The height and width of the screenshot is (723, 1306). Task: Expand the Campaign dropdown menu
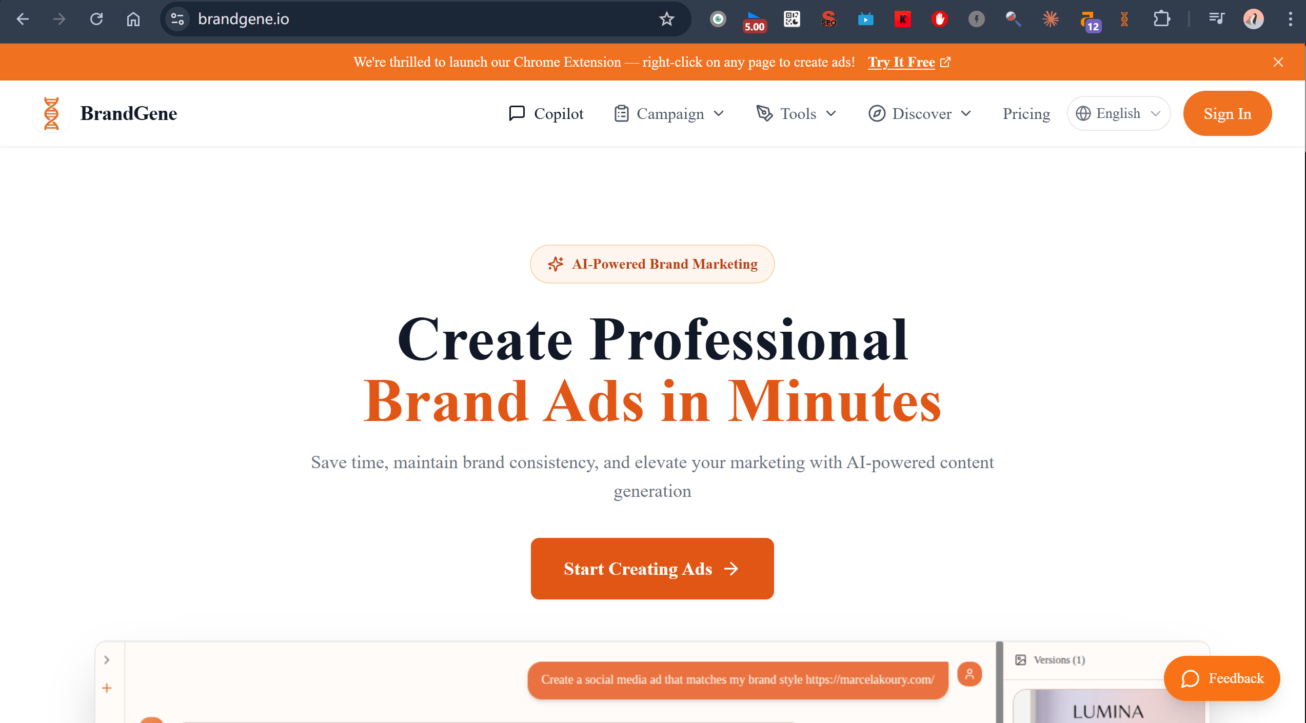(669, 113)
